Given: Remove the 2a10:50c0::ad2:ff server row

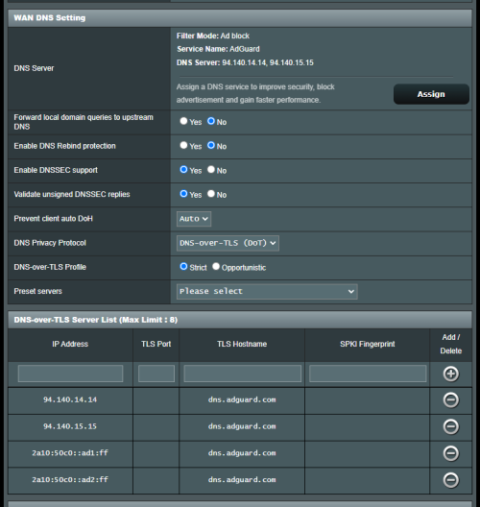Looking at the screenshot, I should tap(450, 480).
